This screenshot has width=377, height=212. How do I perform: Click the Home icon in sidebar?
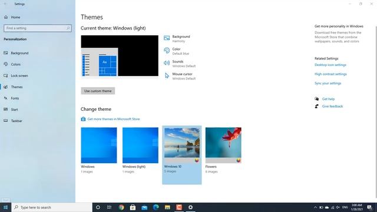[x=6, y=17]
